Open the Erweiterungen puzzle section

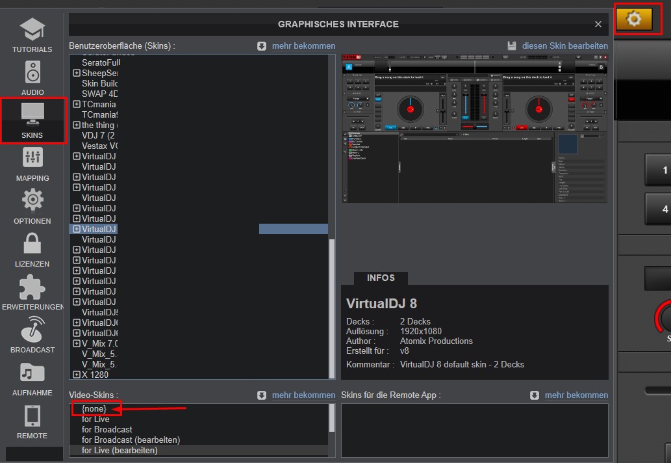32,293
